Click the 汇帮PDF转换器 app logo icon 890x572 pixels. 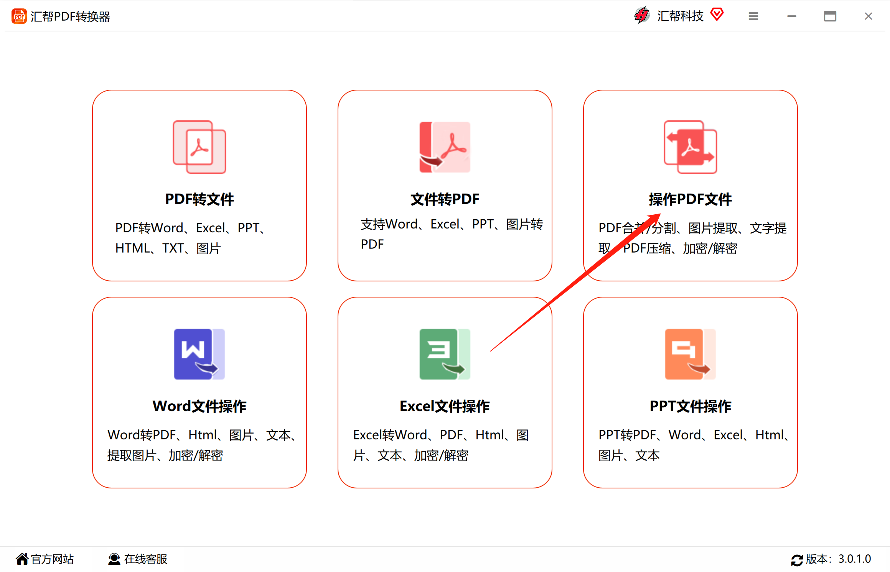tap(19, 16)
